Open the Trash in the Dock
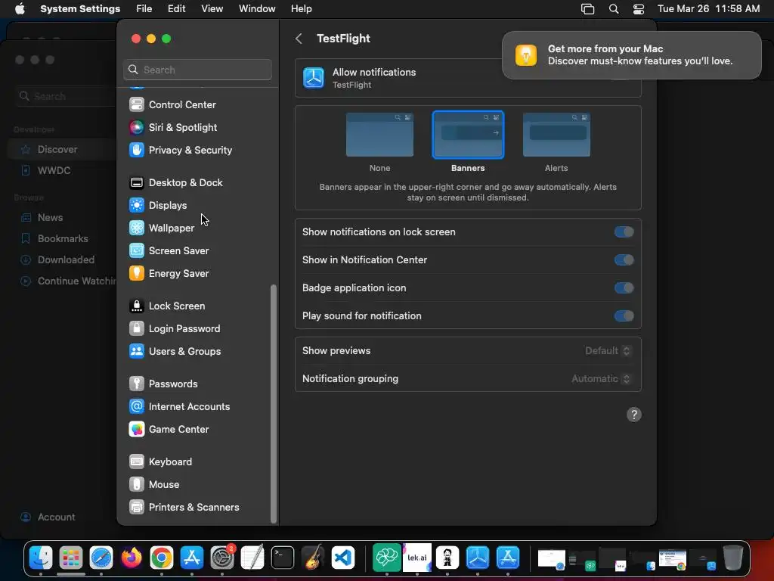The width and height of the screenshot is (774, 581). tap(733, 558)
